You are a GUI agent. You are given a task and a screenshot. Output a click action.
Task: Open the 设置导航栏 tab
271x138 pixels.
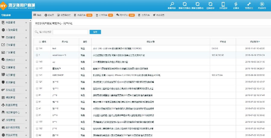coord(64,15)
